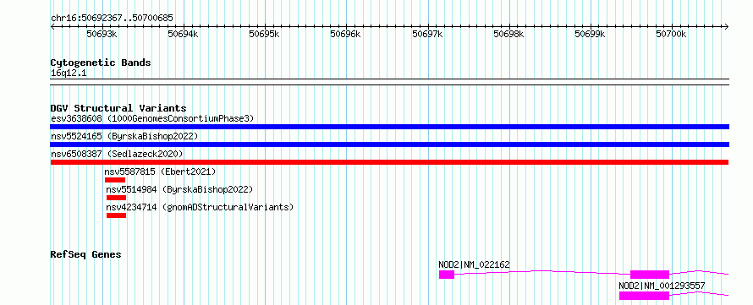
Task: Open nsv6508387 (Sedlazeck2020) label
Action: tap(117, 154)
